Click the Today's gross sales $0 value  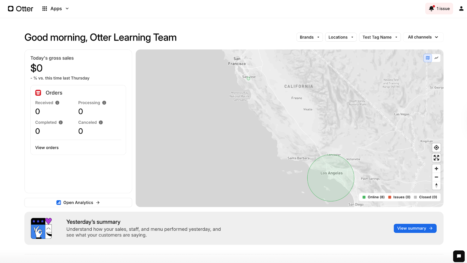coord(36,68)
